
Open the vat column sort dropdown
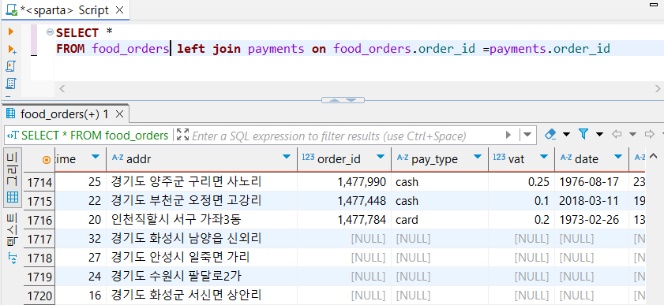[544, 157]
